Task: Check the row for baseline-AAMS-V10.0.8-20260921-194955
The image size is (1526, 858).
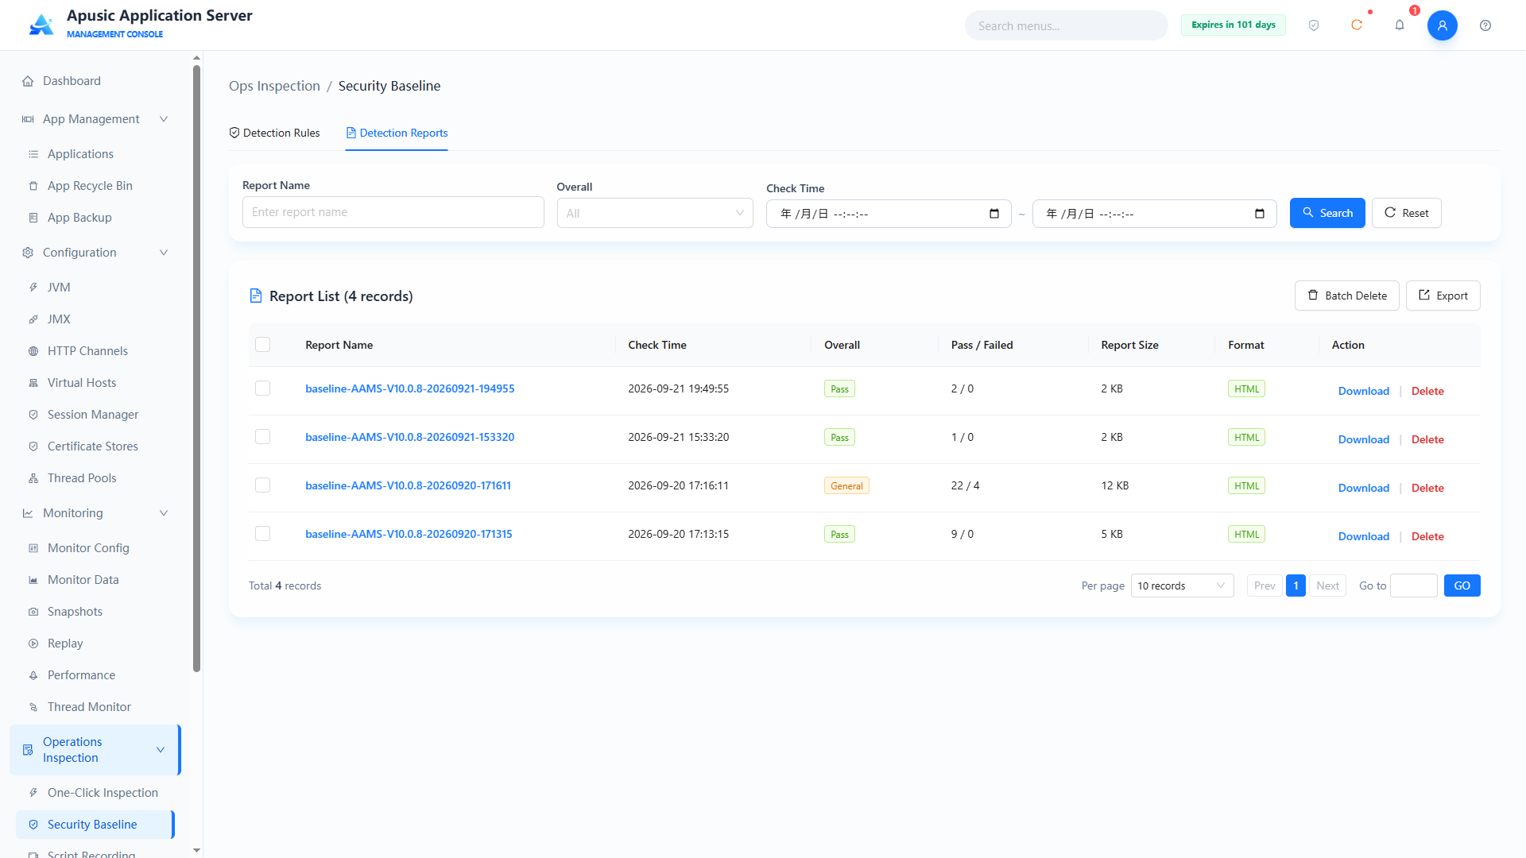Action: click(262, 388)
